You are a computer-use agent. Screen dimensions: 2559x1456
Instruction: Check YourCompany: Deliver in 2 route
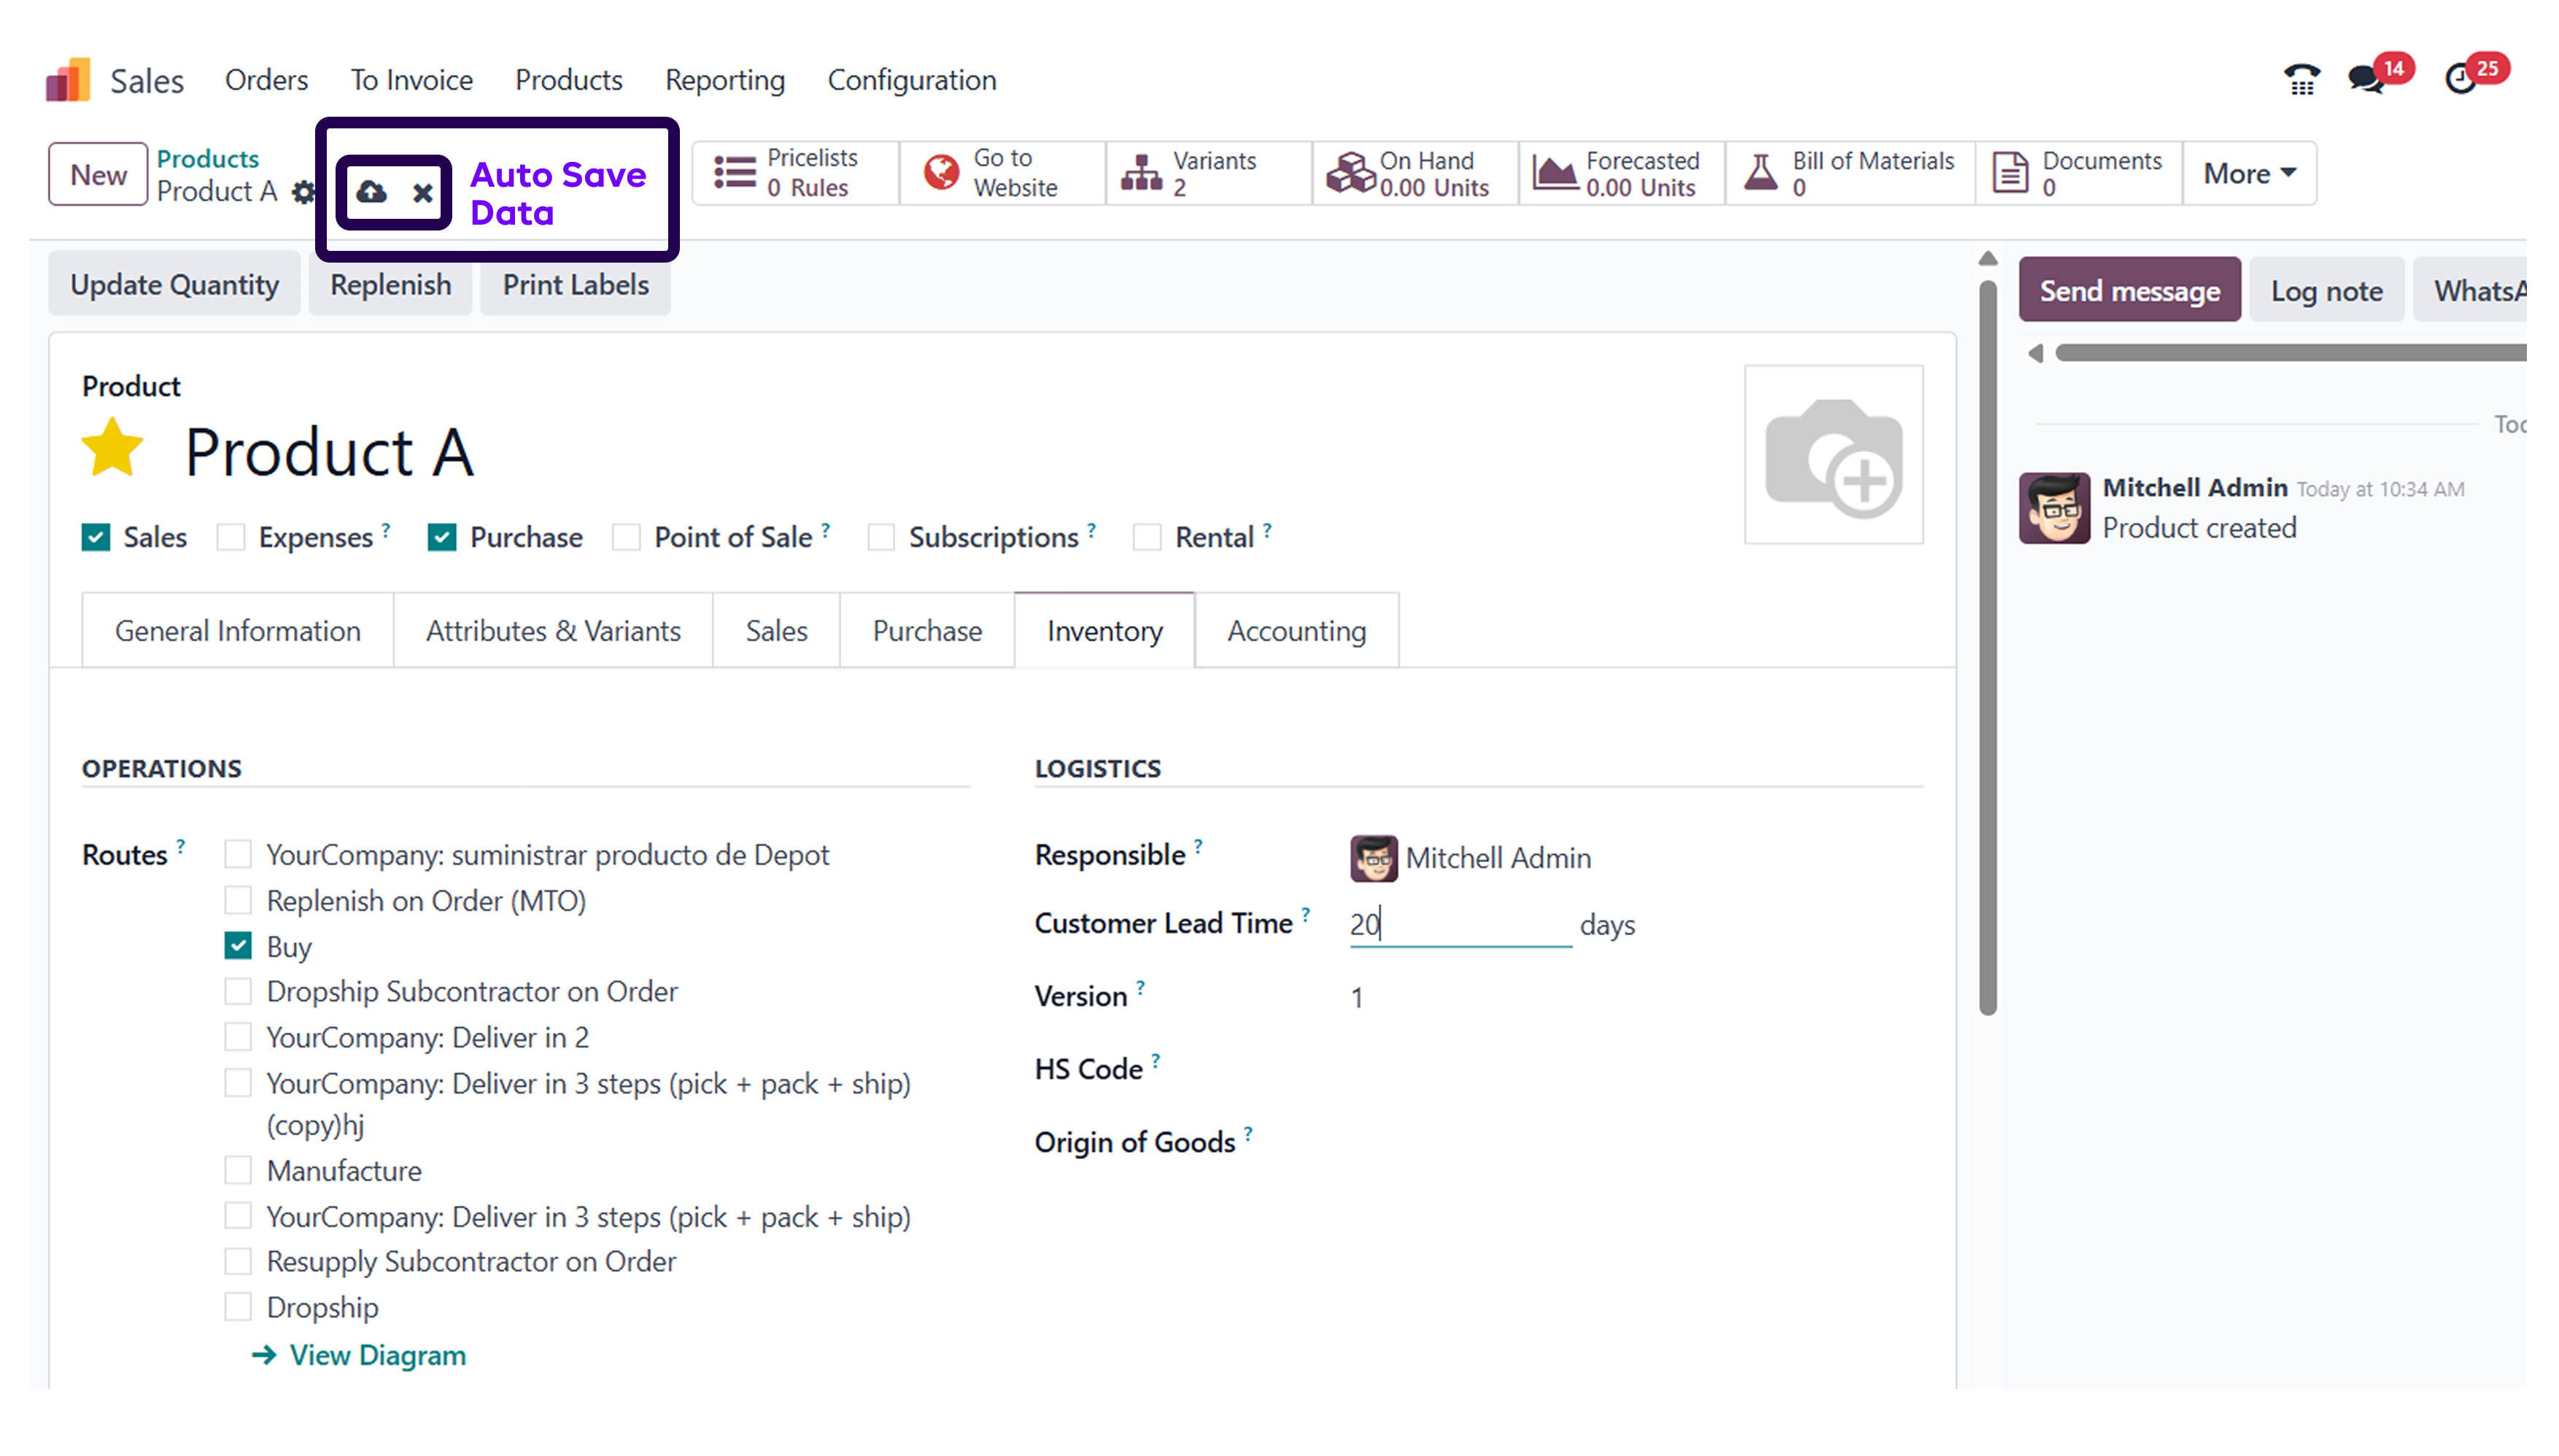pyautogui.click(x=238, y=1037)
